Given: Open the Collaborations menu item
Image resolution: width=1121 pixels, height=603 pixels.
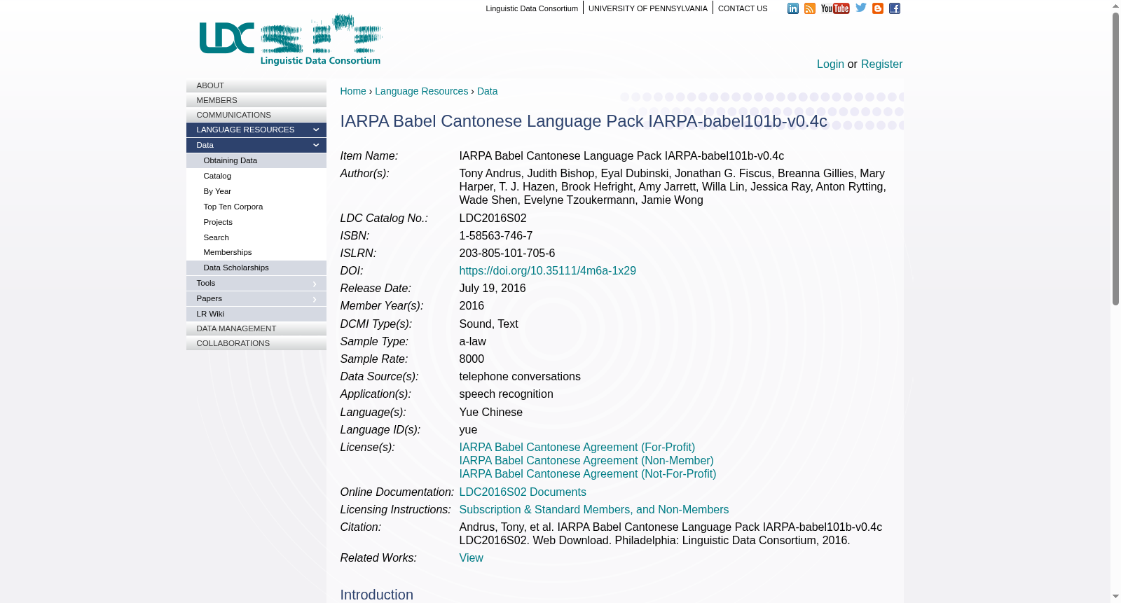Looking at the screenshot, I should (256, 343).
